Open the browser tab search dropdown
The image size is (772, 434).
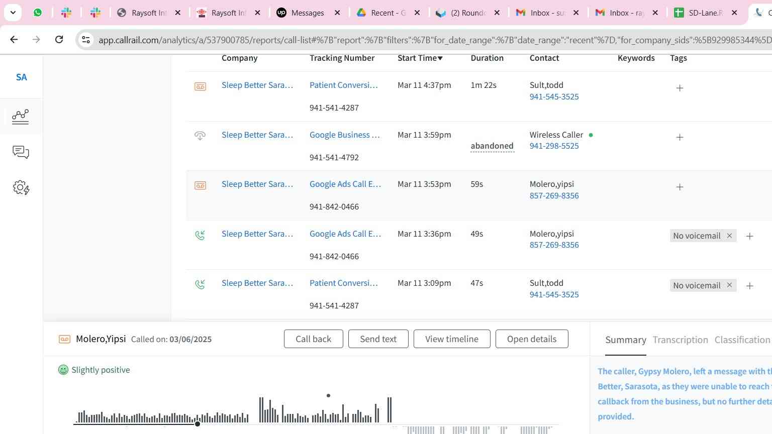pyautogui.click(x=13, y=13)
